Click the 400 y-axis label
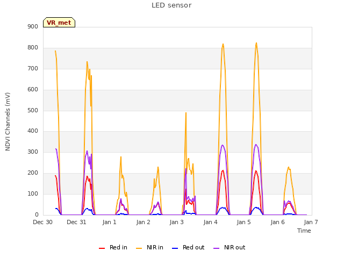 [33, 131]
